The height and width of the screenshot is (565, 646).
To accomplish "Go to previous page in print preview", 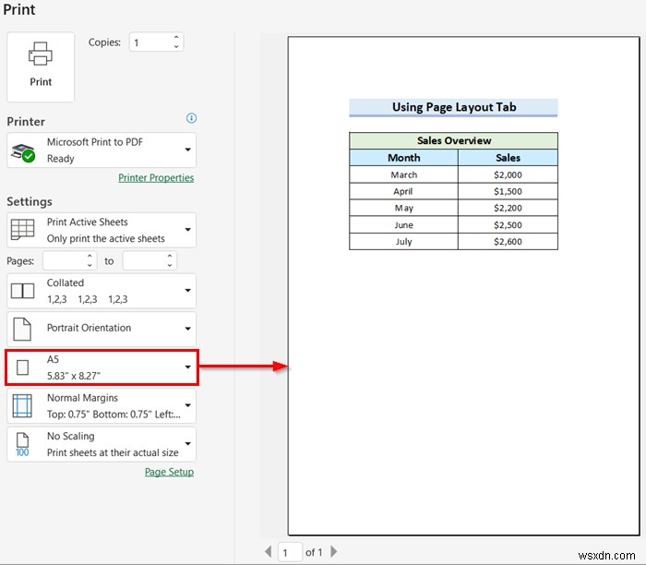I will (x=269, y=552).
